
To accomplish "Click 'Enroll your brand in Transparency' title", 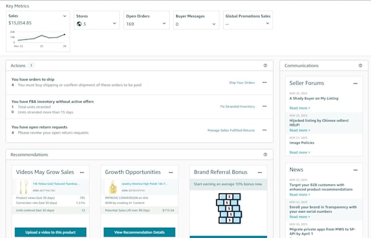I will tap(323, 209).
